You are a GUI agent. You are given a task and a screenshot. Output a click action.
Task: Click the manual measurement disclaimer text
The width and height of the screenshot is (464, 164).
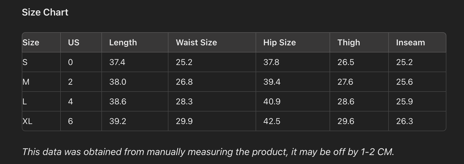coord(208,152)
